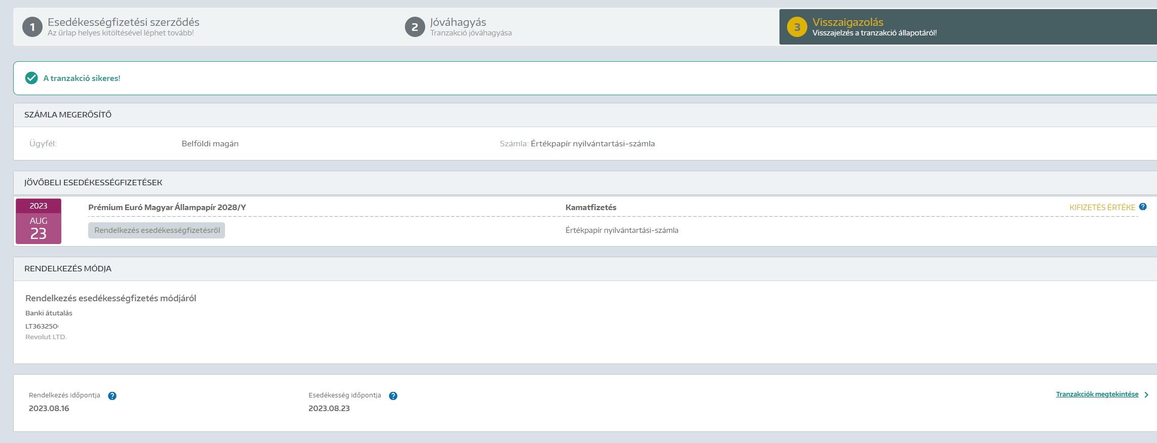Viewport: 1157px width, 443px height.
Task: Click 'Prémium Euró Magyar Állampapír 2028/Y'
Action: [167, 208]
